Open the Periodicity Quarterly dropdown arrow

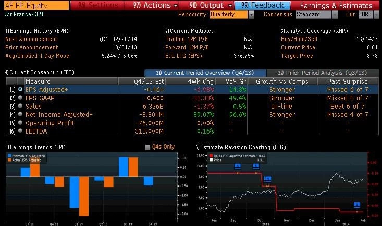(251, 15)
